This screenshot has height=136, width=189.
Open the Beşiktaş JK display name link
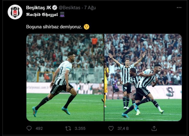pos(38,7)
